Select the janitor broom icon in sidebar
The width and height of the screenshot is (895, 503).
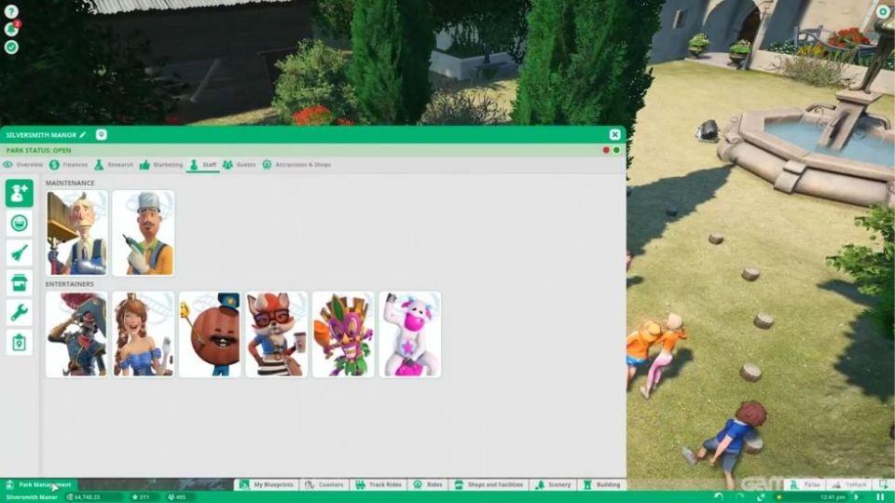coord(20,252)
